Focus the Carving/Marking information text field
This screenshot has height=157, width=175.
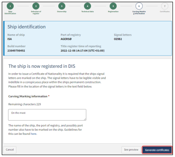[47, 115]
